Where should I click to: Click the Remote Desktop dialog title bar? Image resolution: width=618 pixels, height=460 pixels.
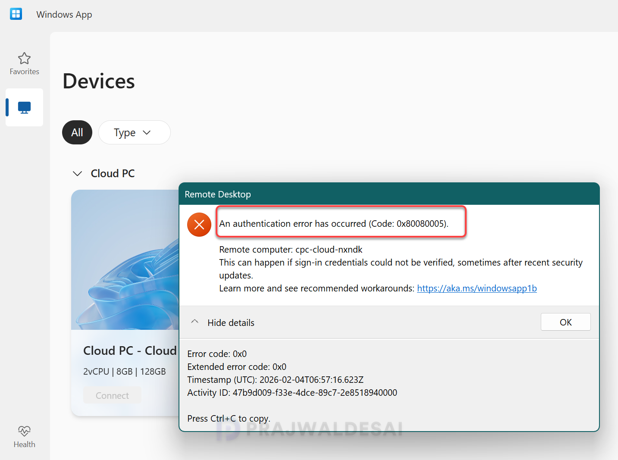tap(389, 194)
